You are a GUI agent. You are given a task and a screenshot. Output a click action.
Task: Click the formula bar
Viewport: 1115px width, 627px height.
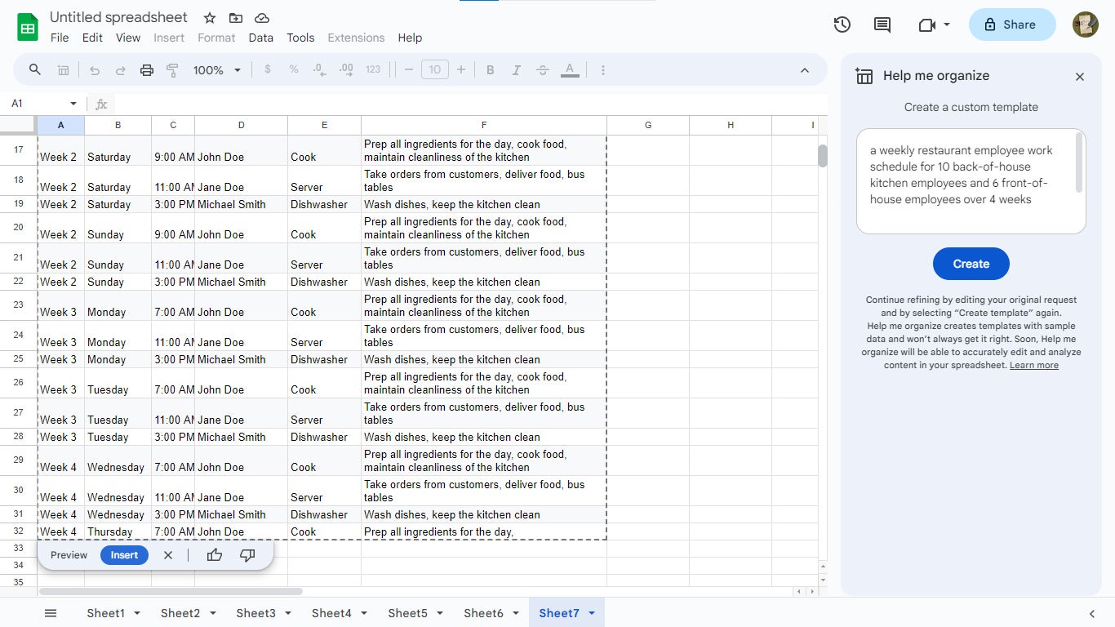(x=470, y=104)
